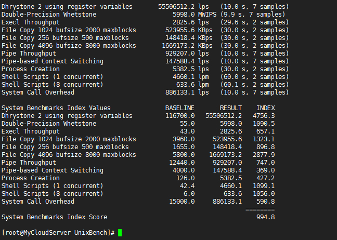Click the equals-sign separator above the score

[x=260, y=209]
